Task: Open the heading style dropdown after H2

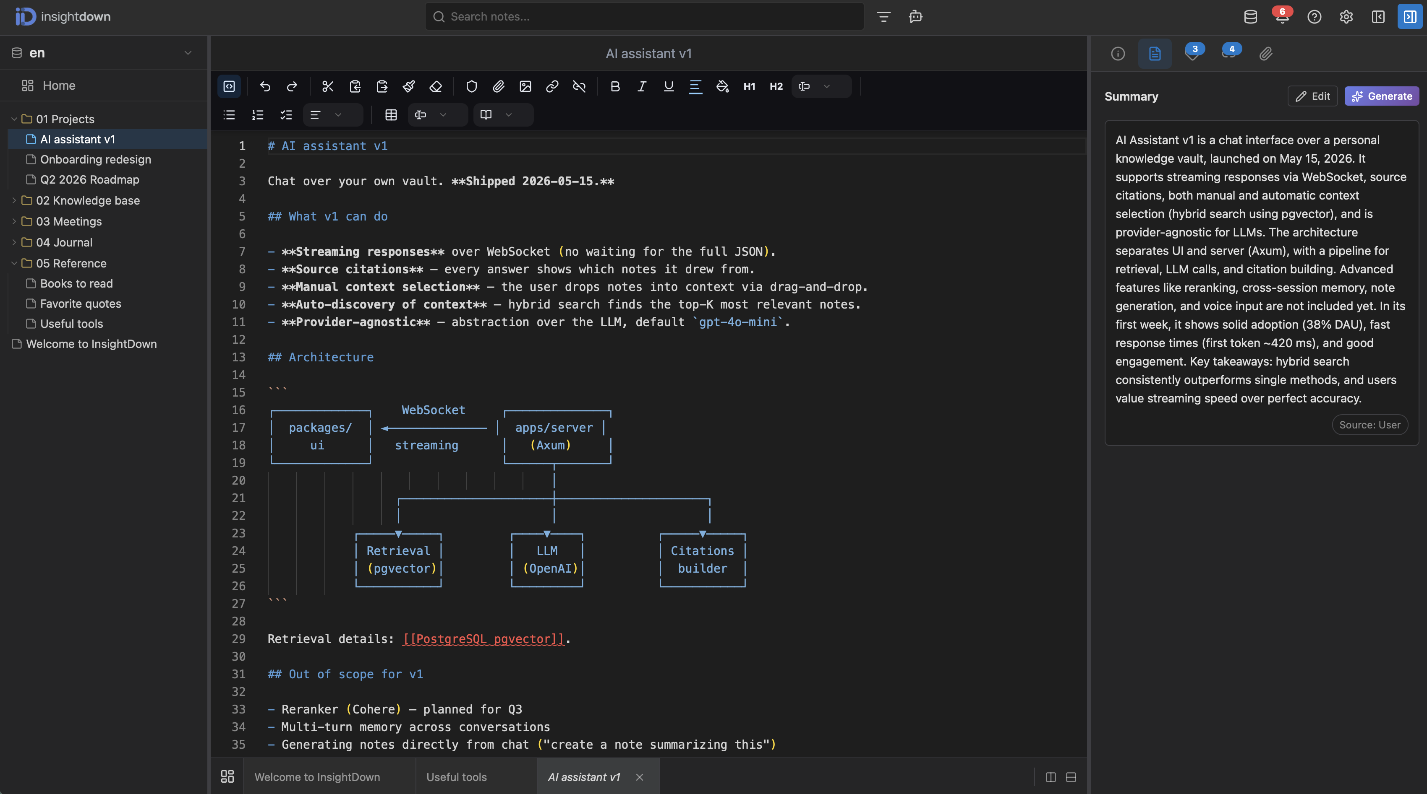Action: tap(821, 86)
